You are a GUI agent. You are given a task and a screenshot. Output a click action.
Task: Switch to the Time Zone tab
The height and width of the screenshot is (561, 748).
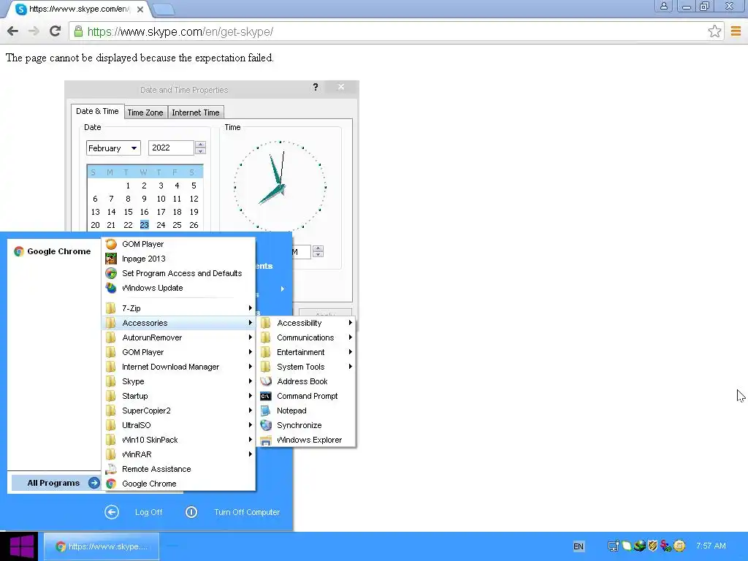click(x=145, y=112)
